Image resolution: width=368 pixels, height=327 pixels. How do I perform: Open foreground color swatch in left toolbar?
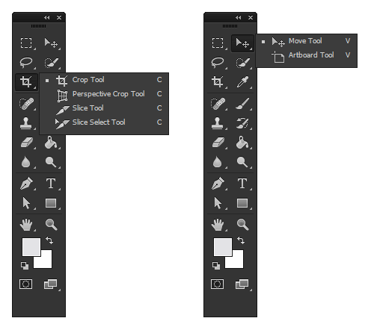click(x=31, y=246)
